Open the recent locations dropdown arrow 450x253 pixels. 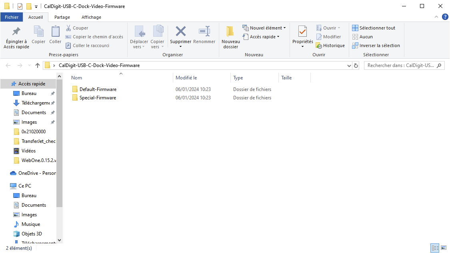tap(29, 65)
